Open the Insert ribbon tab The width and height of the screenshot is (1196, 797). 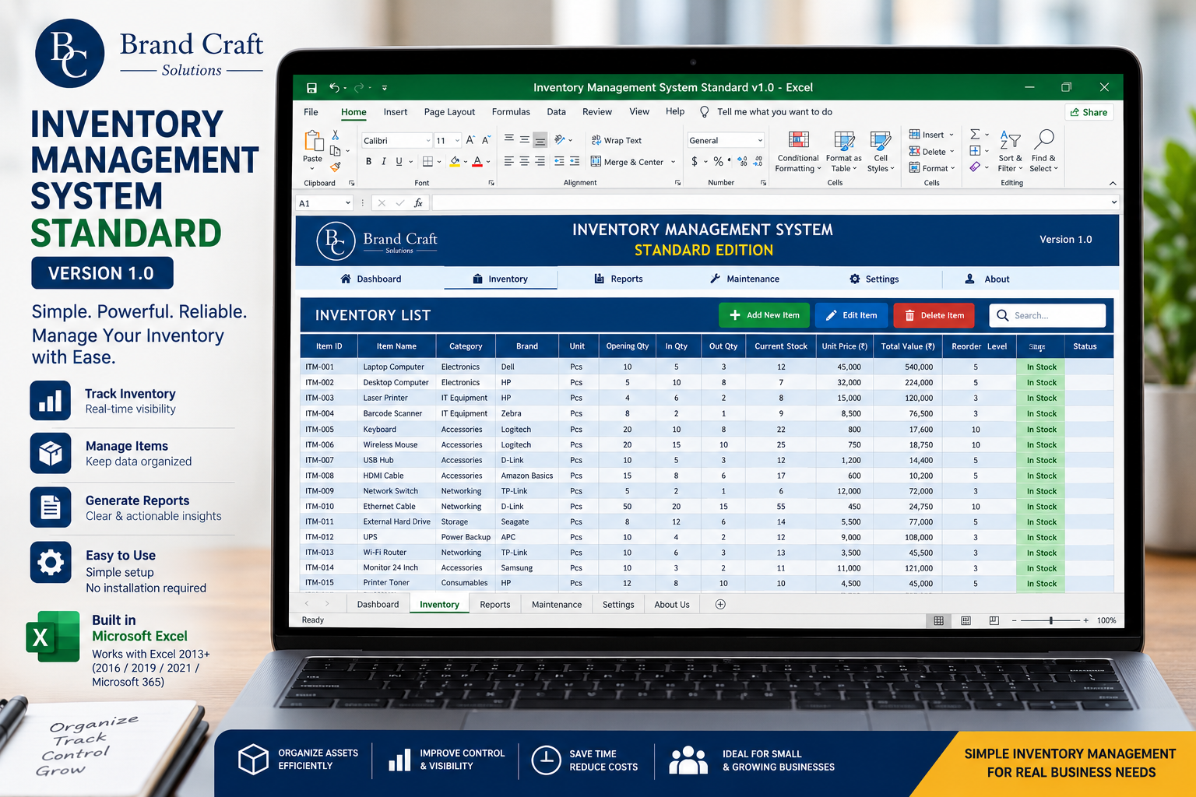pyautogui.click(x=396, y=112)
